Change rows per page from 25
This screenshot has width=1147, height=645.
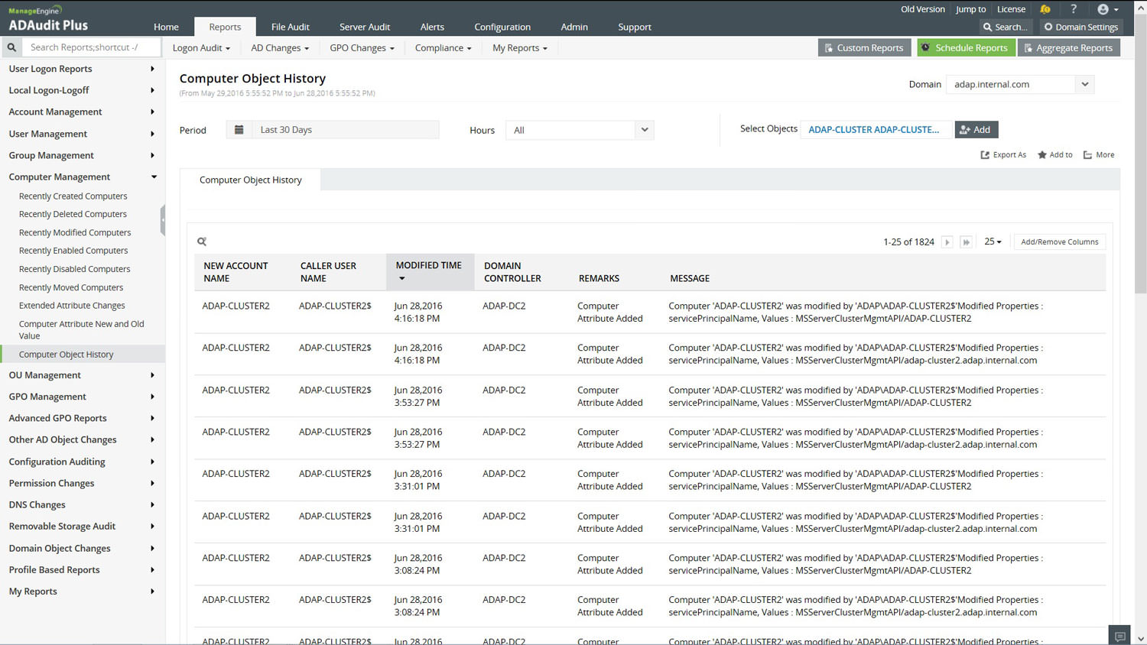993,241
